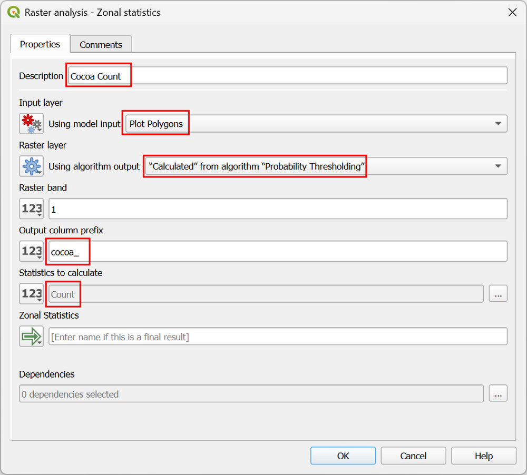
Task: Click the algorithm output gear icon for Raster layer
Action: pyautogui.click(x=31, y=166)
